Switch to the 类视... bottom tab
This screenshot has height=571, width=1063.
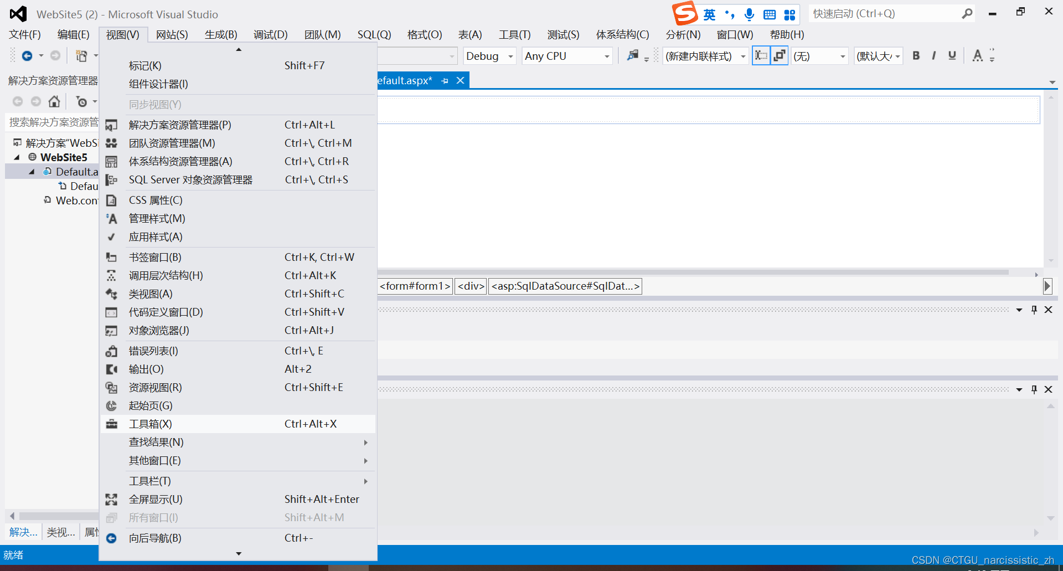61,532
